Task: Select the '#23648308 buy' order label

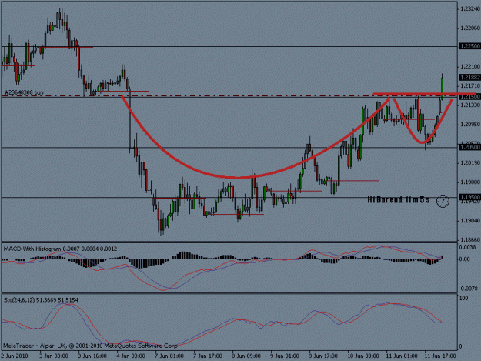Action: coord(25,92)
